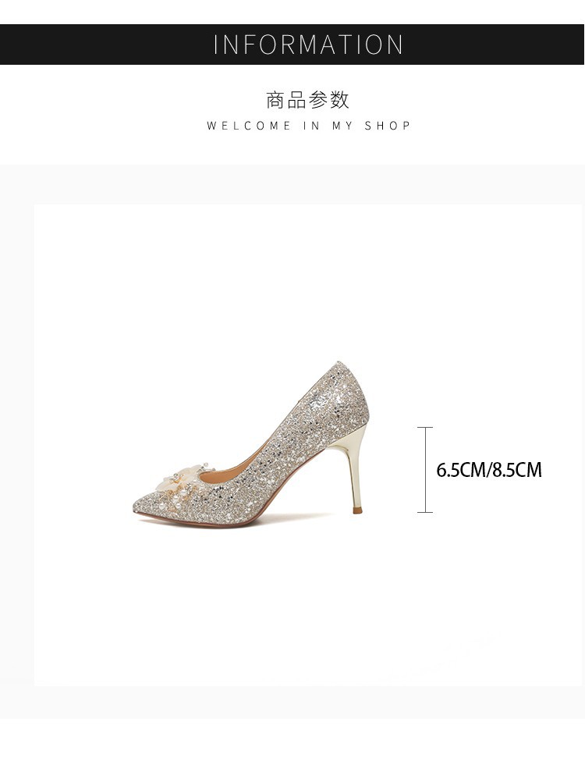Screen dimensions: 585x779
Task: Click the heel tip cap at the bottom
Action: pyautogui.click(x=357, y=510)
